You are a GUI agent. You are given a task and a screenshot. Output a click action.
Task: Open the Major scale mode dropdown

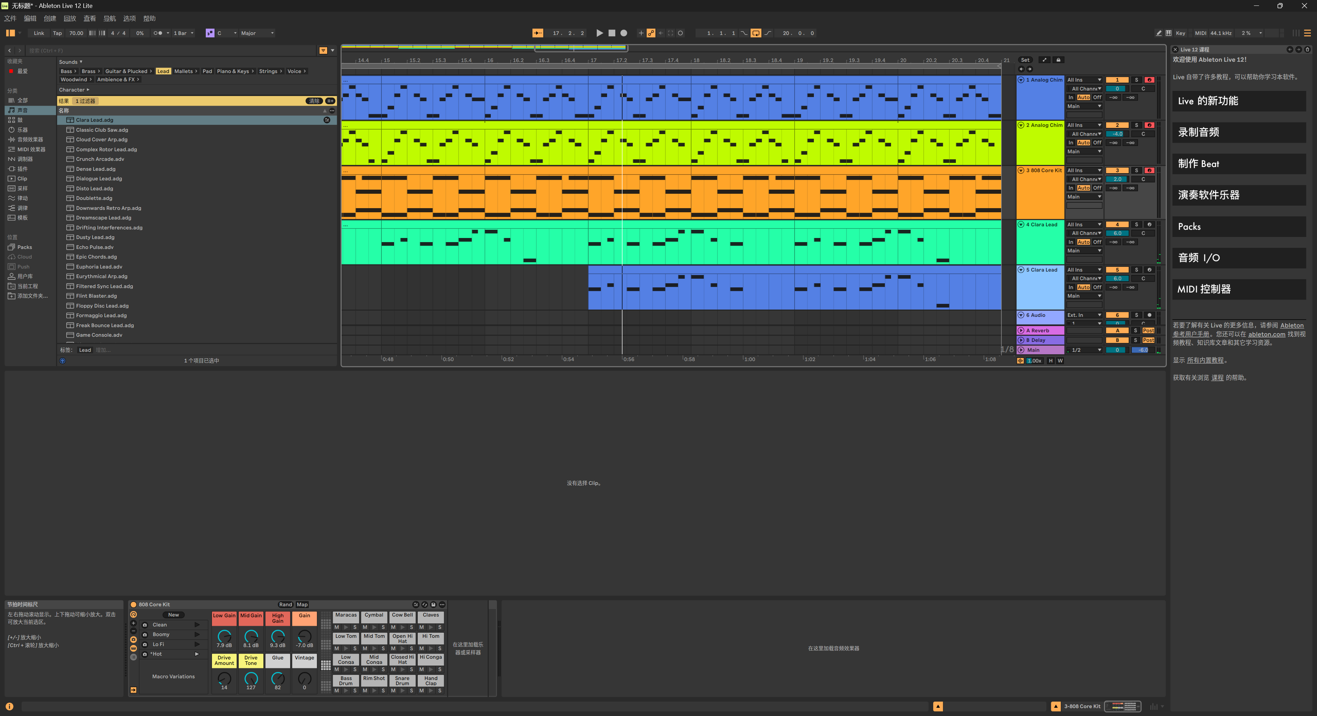pos(257,33)
